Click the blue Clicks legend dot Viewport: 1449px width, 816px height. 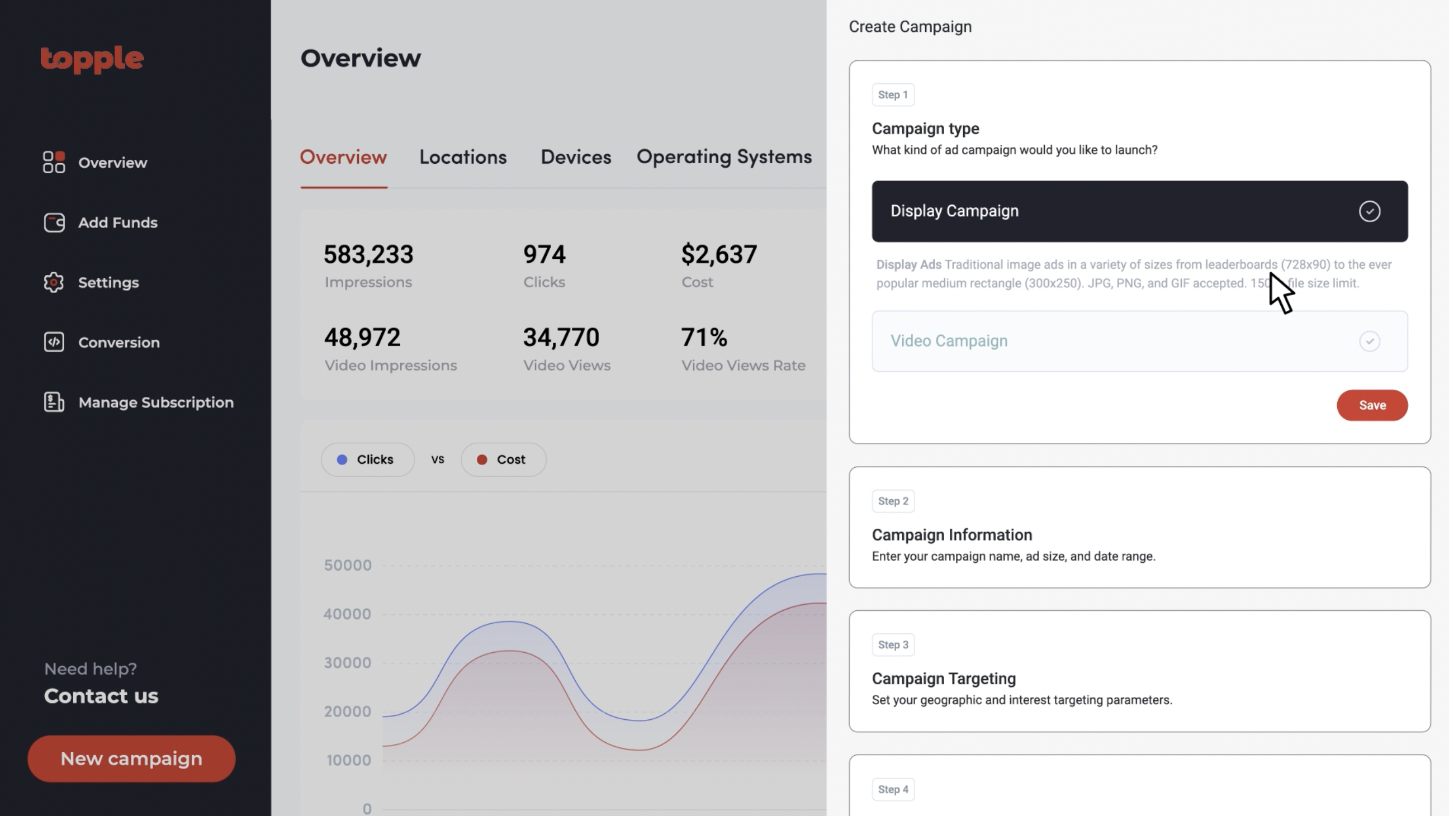pos(342,460)
